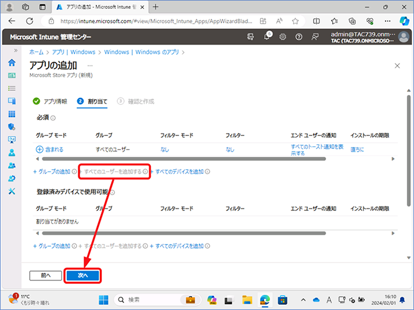Screen dimensions: 414x310
Task: Open Copilot icon in Edge toolbar
Action: click(x=404, y=21)
